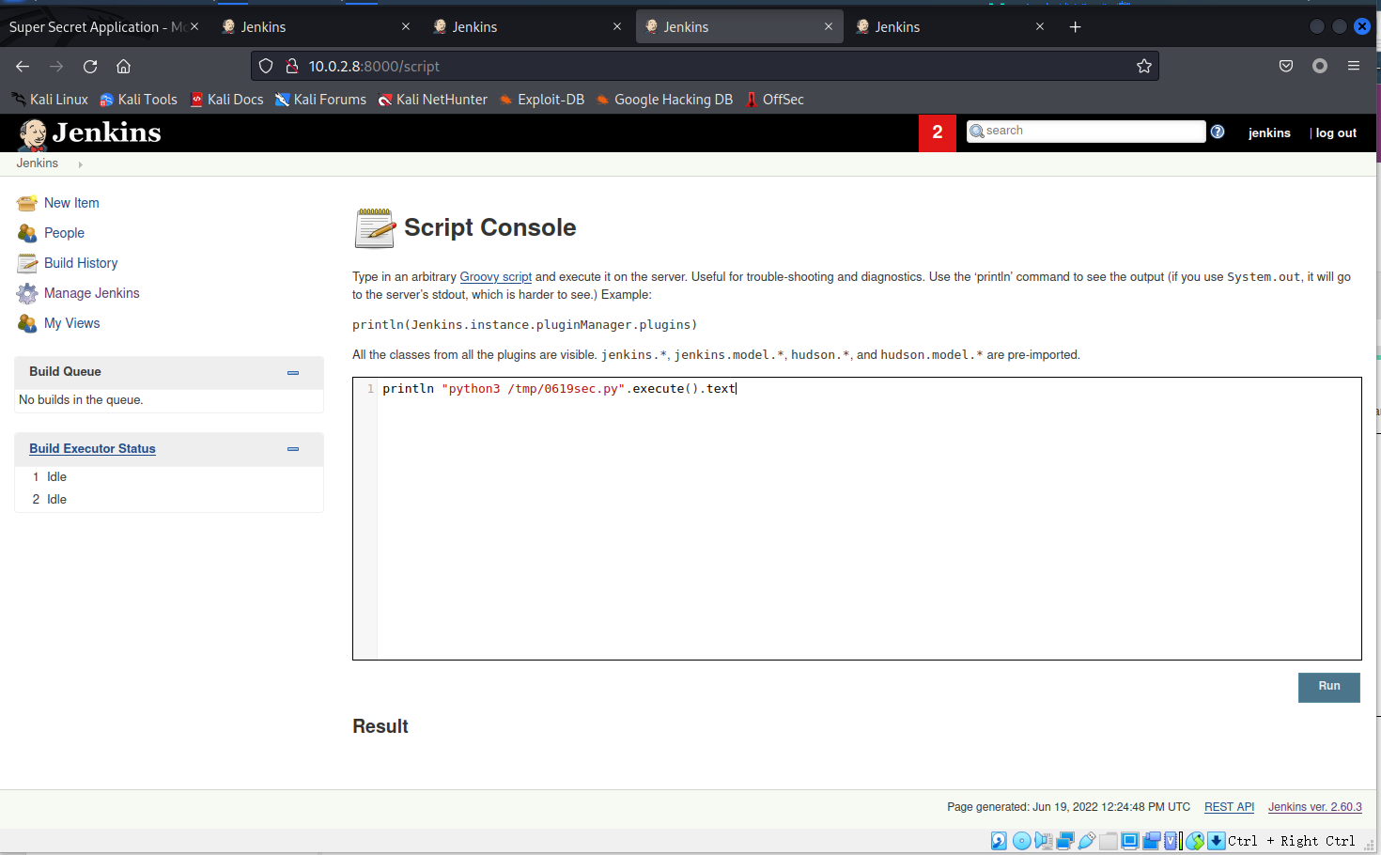Click the Jenkins ver. 2.60.3 link
This screenshot has width=1381, height=855.
1315,807
